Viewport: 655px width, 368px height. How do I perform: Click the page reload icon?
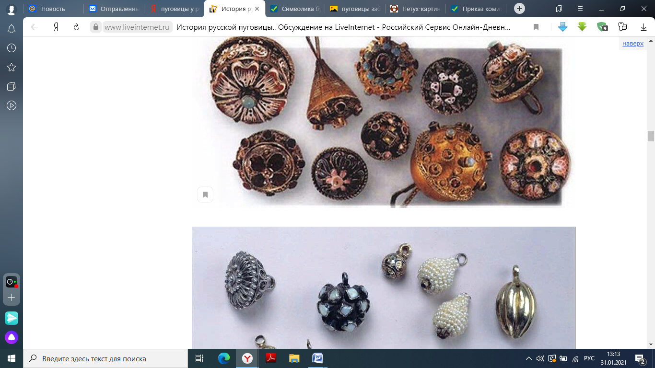coord(76,27)
